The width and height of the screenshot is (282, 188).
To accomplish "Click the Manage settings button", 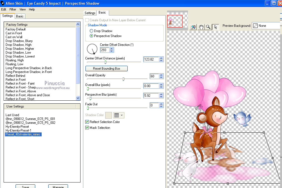I will tap(58, 186).
